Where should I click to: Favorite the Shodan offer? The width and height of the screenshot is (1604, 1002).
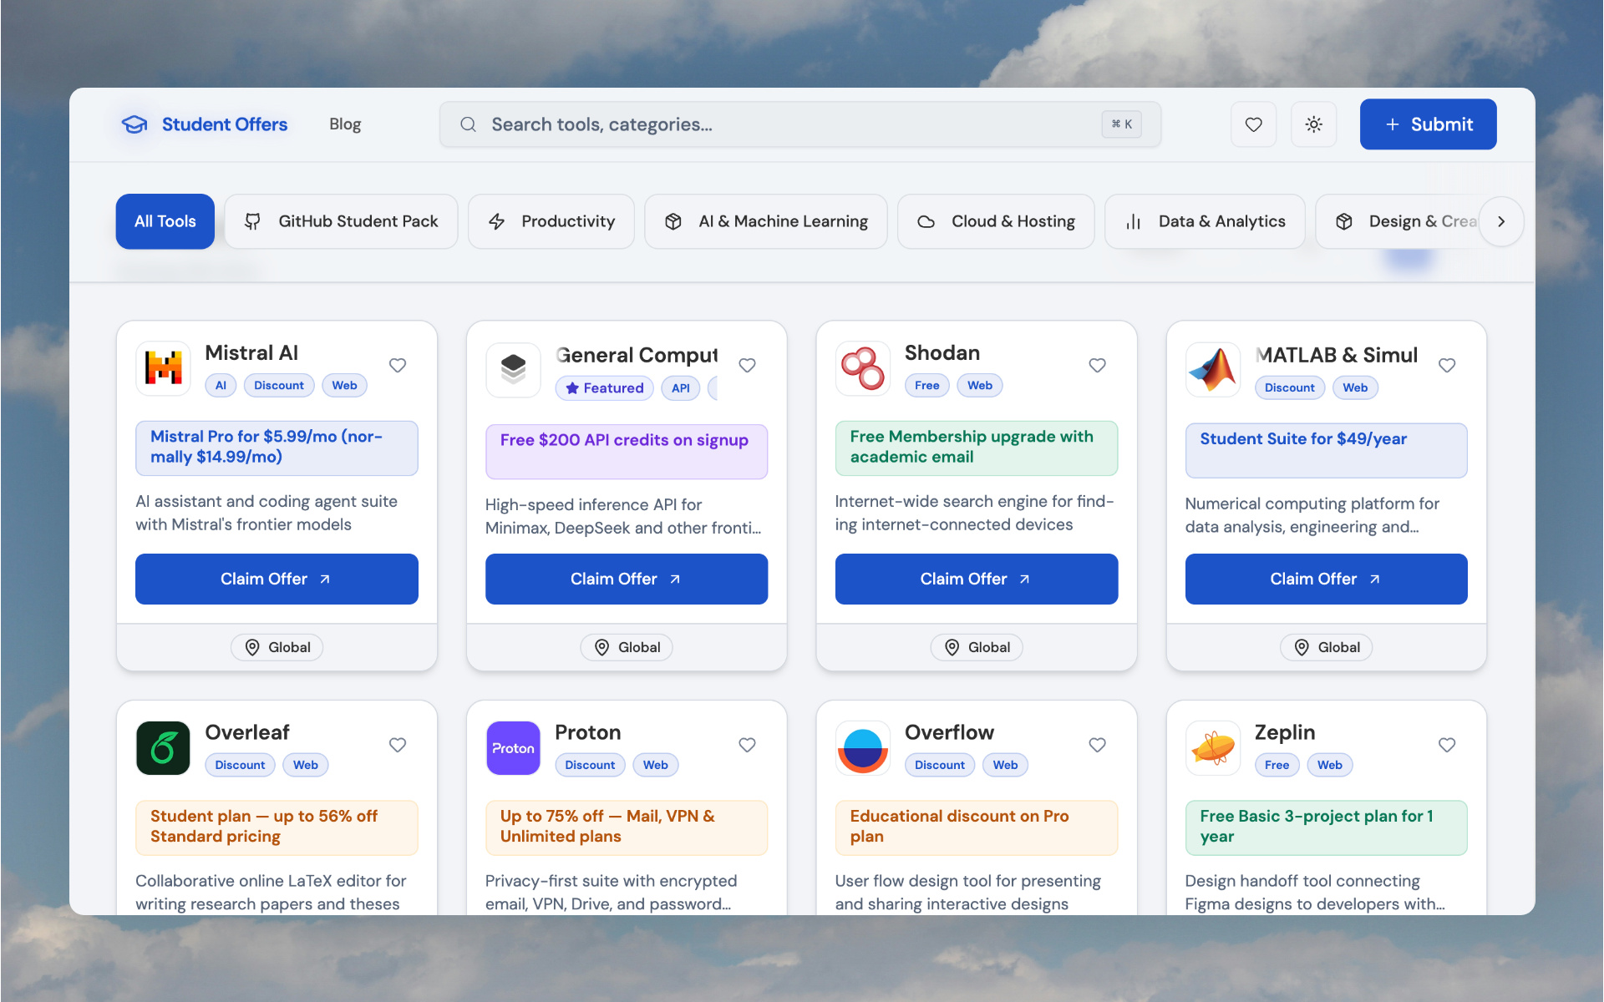click(x=1097, y=365)
